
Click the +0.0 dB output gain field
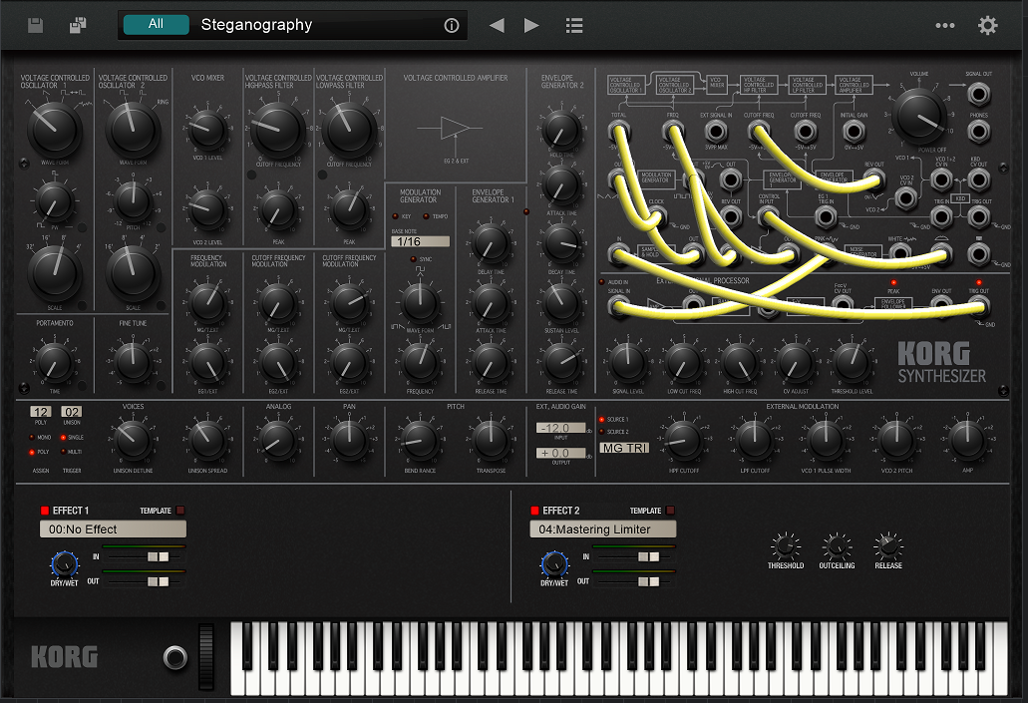pos(560,453)
